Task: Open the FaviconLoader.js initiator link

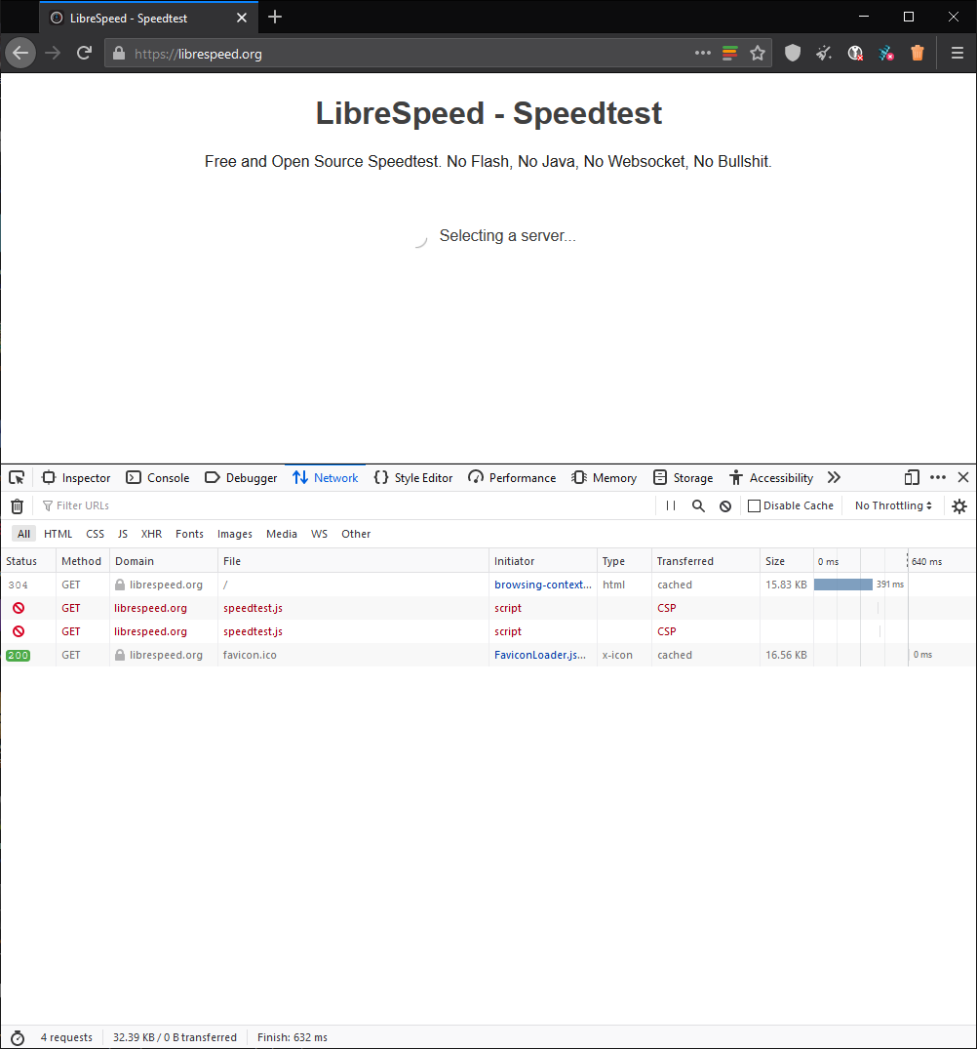Action: pyautogui.click(x=539, y=655)
